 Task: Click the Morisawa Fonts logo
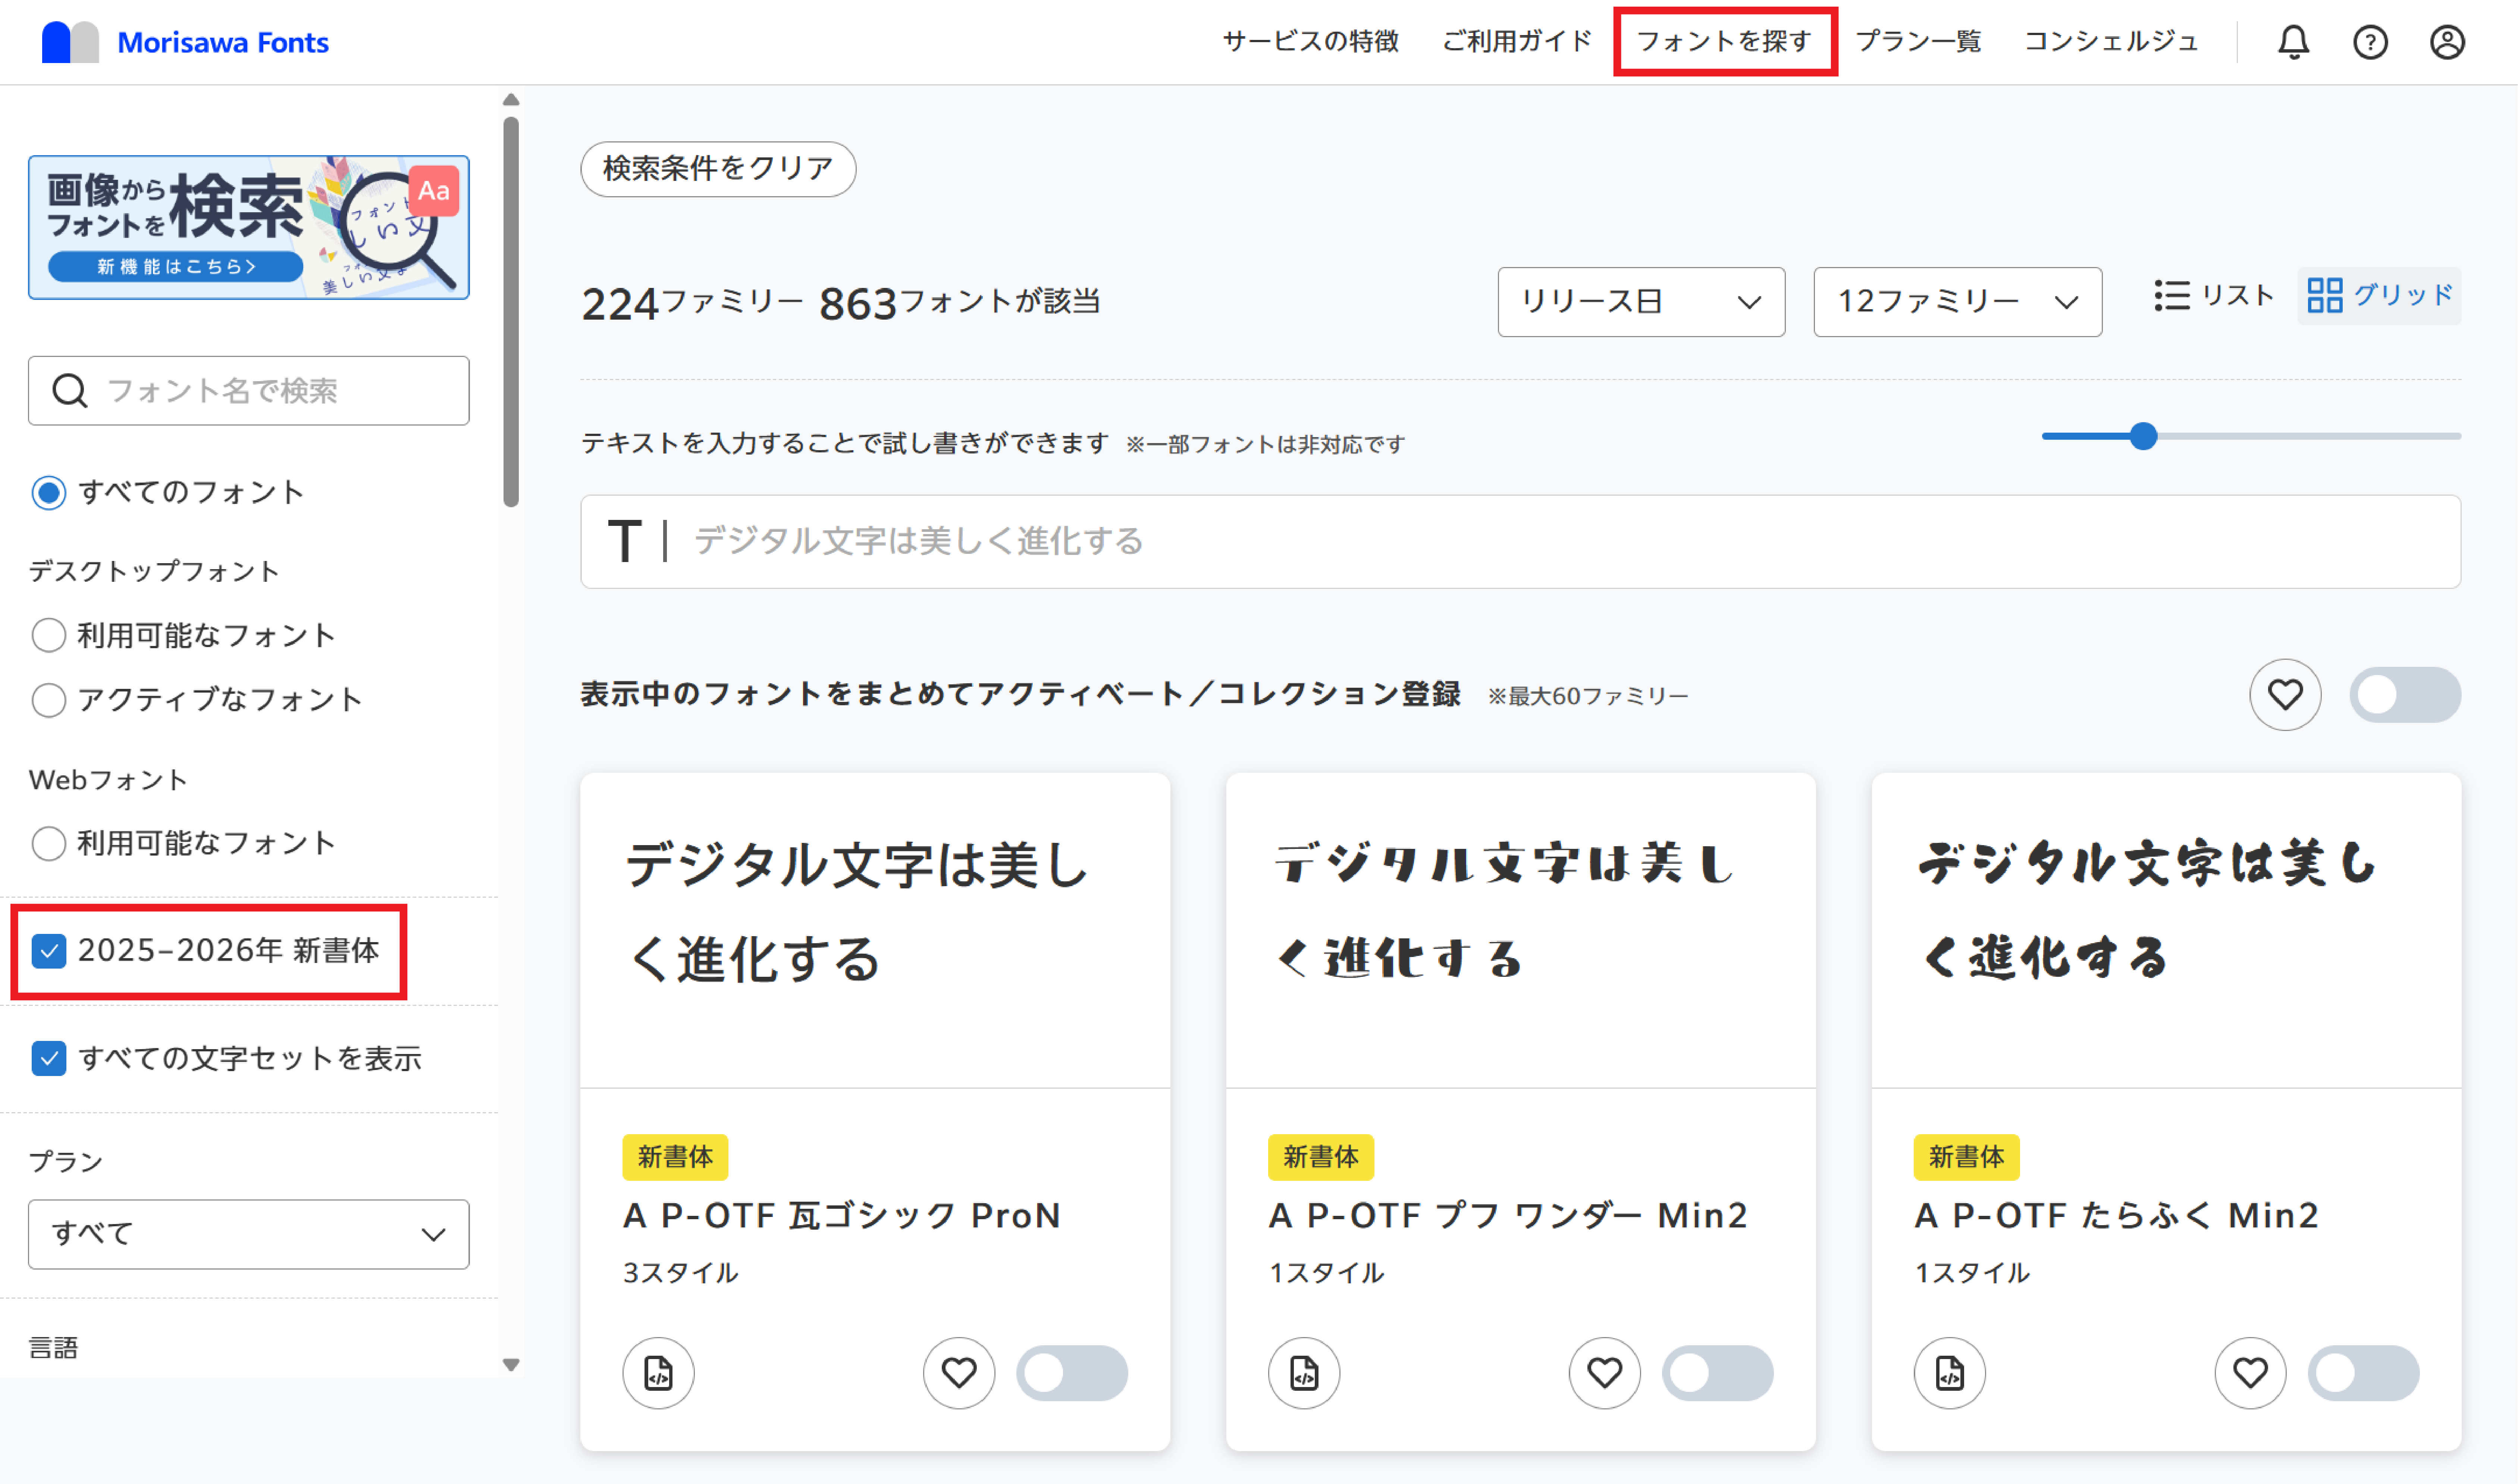(185, 42)
